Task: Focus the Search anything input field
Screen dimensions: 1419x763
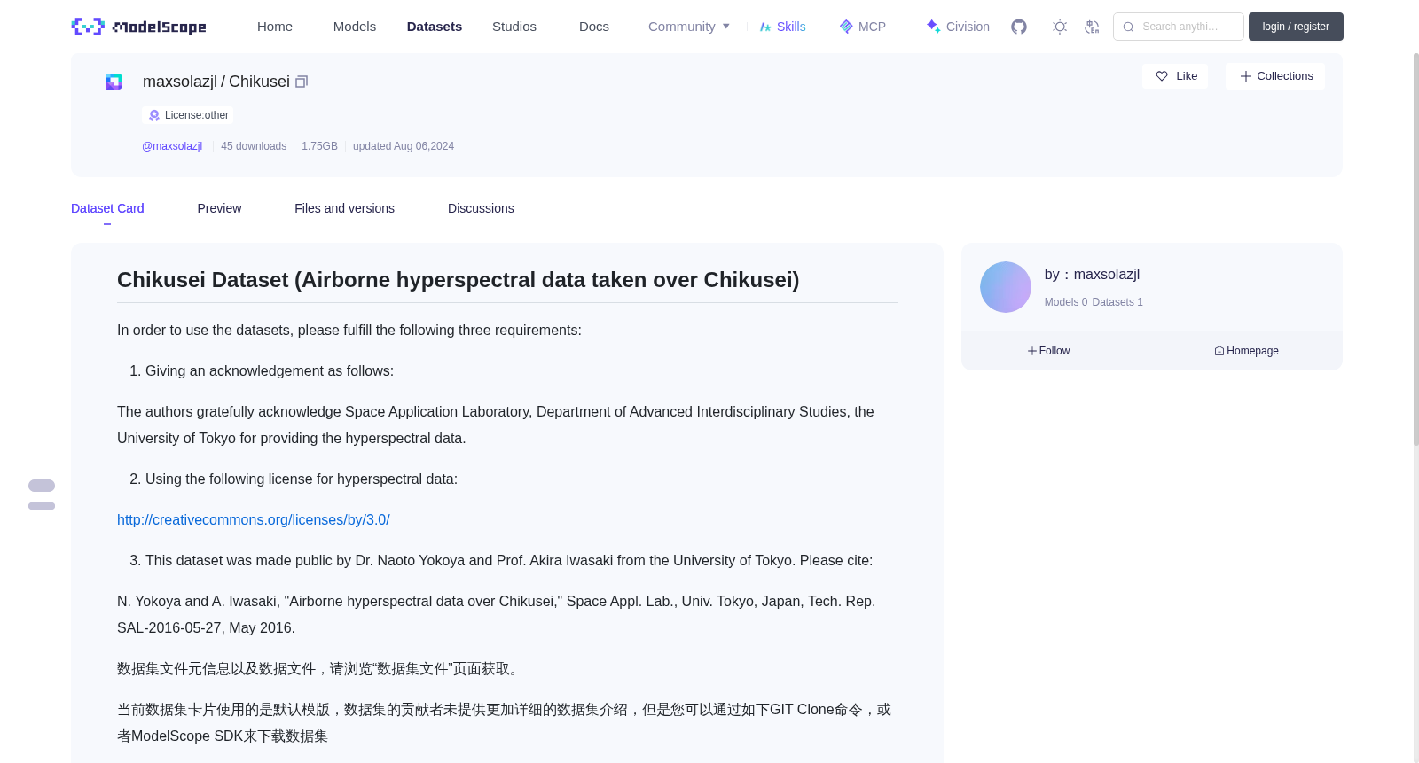Action: coord(1179,27)
